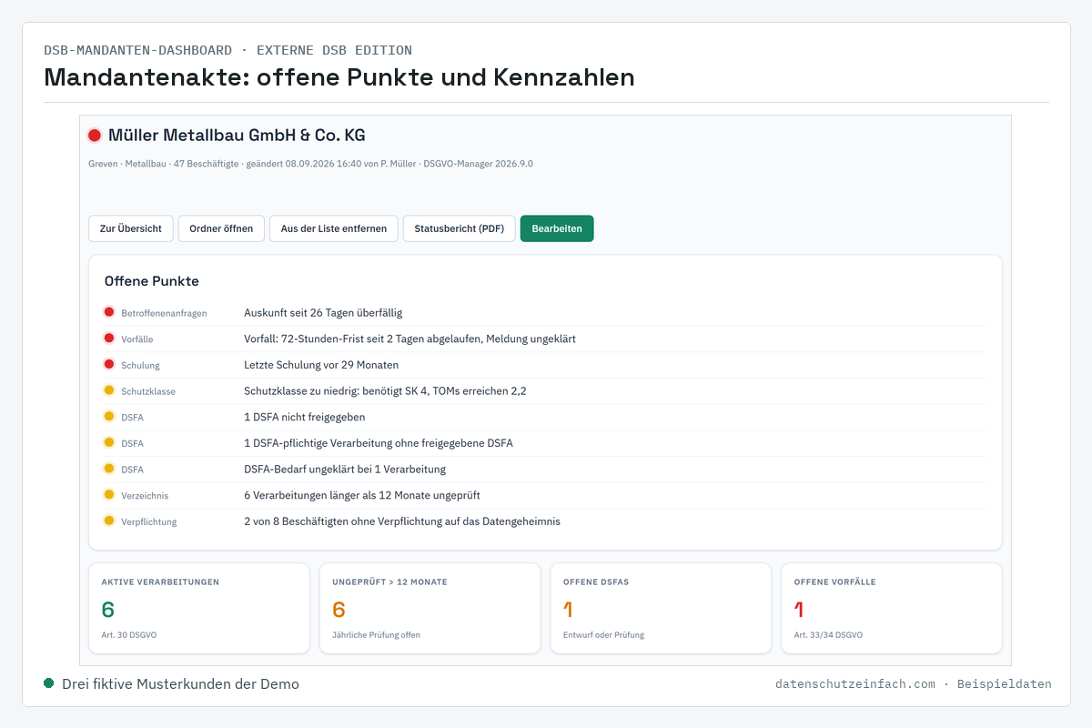
Task: Click the yellow dot for Verzeichnis
Action: (109, 495)
